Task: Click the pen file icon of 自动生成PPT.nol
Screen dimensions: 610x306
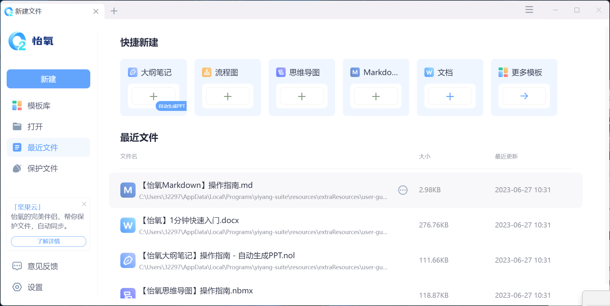Action: click(128, 260)
